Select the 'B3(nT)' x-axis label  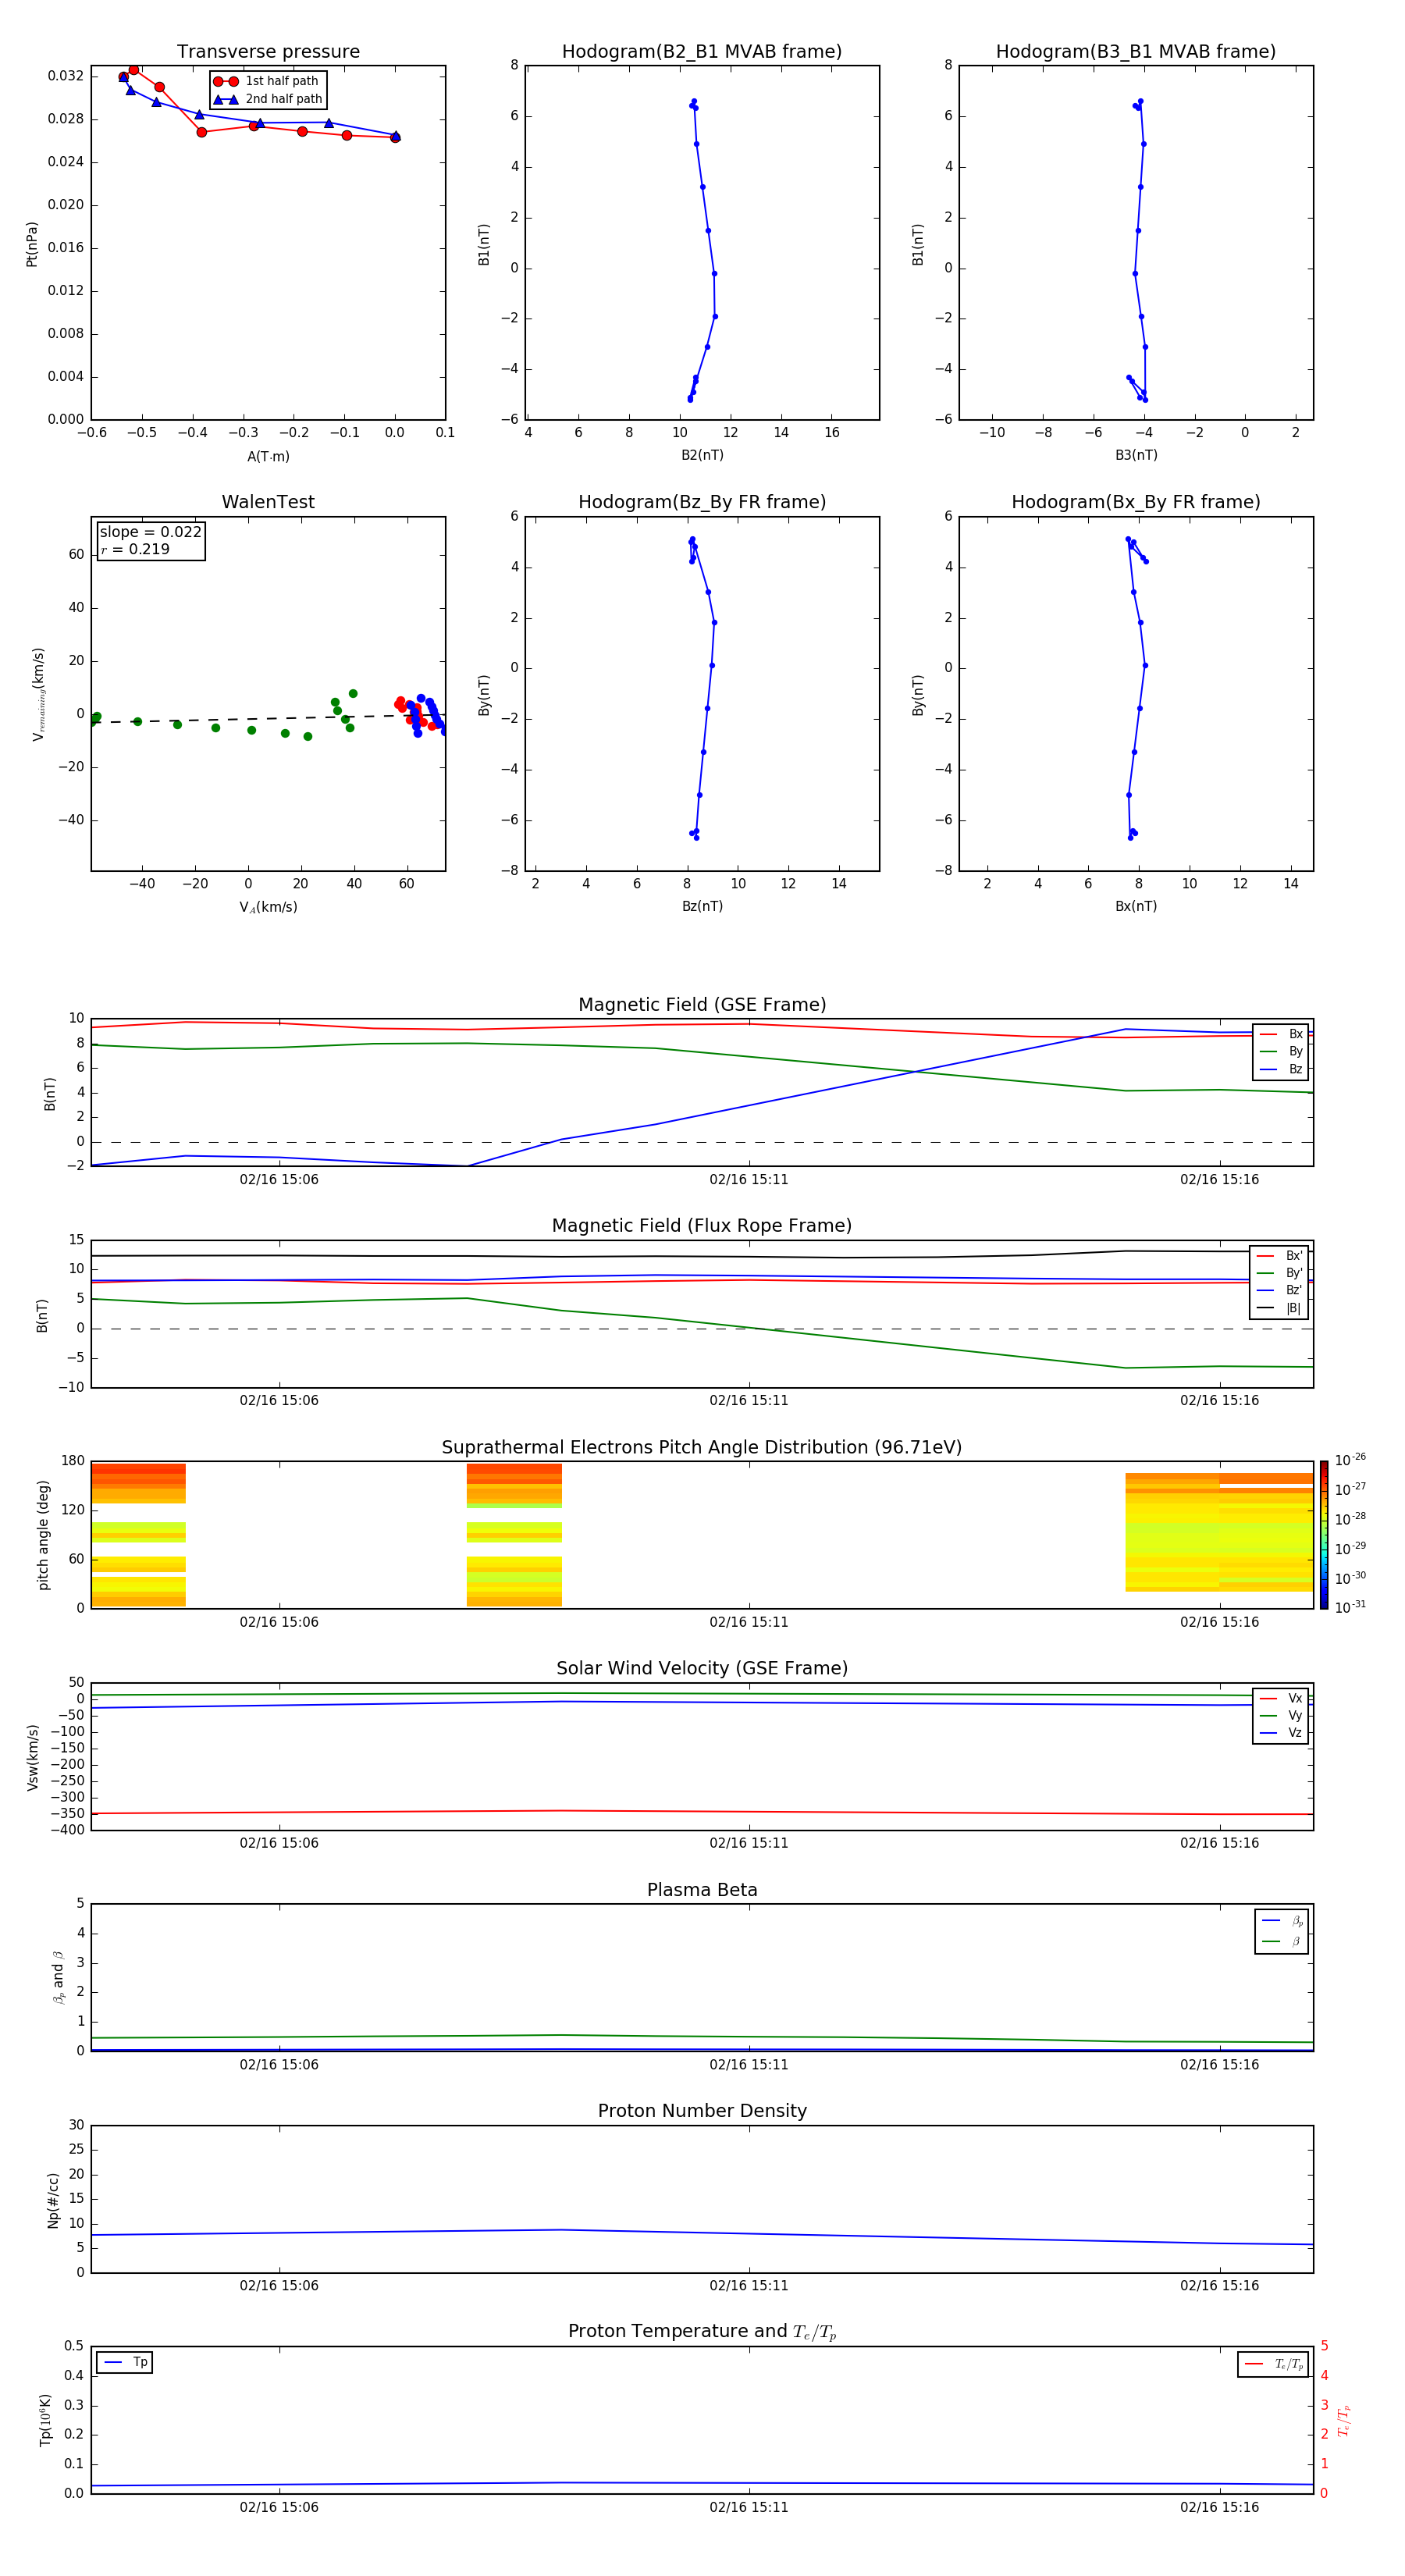pos(1136,455)
